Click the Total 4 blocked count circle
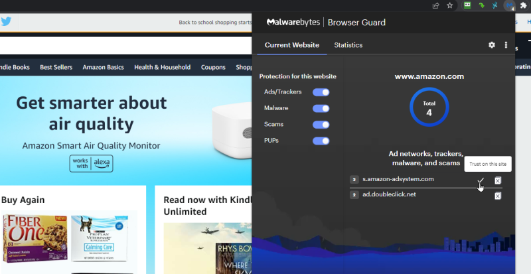The width and height of the screenshot is (531, 274). [429, 108]
